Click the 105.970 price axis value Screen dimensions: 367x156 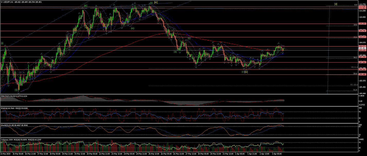click(362, 81)
